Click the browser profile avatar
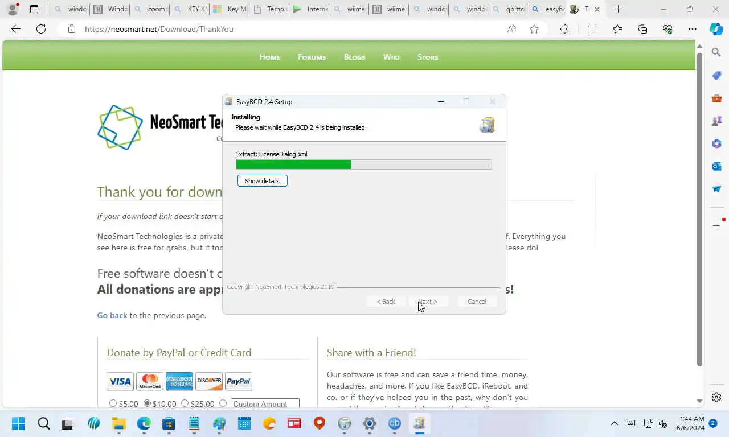The width and height of the screenshot is (729, 437). click(12, 9)
